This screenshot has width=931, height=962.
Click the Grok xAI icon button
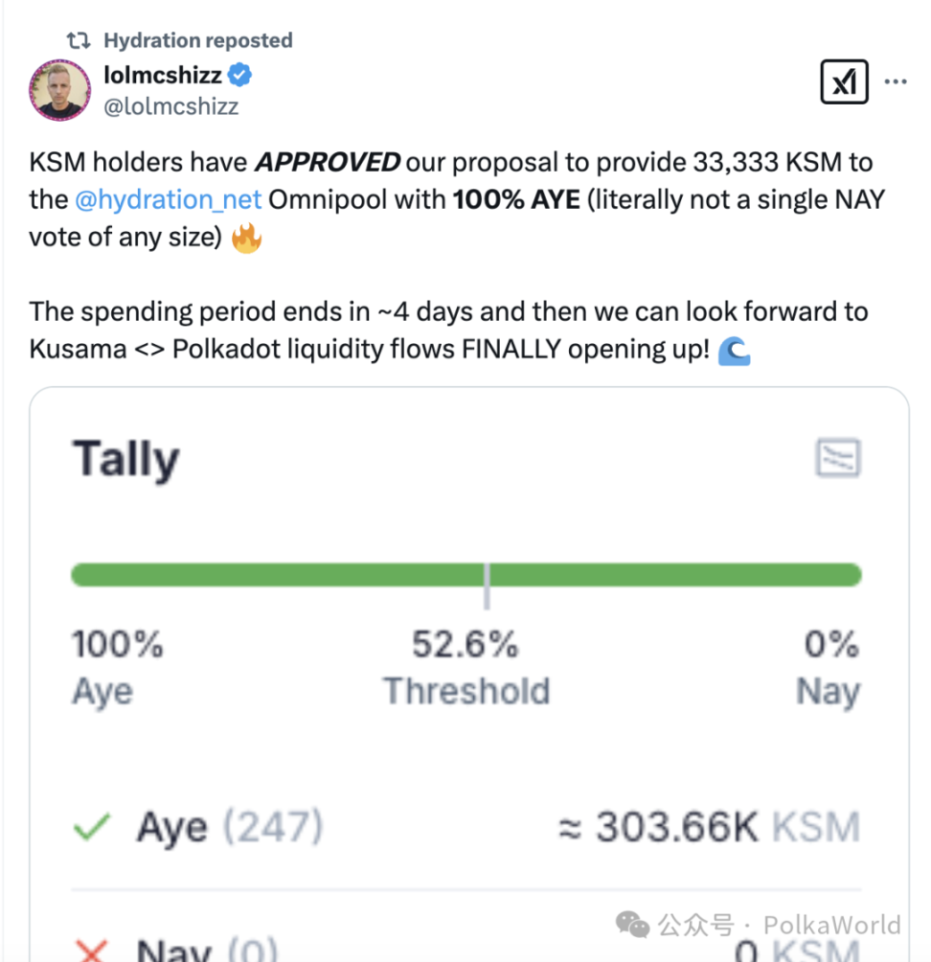[844, 82]
